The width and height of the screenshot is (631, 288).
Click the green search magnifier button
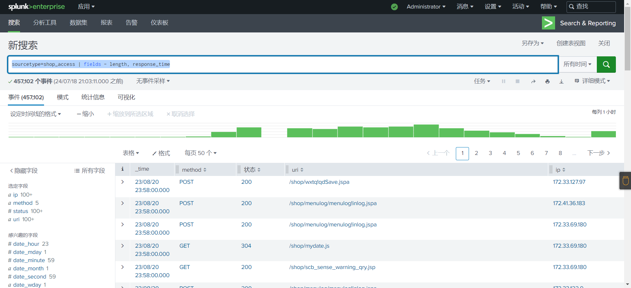click(x=606, y=65)
